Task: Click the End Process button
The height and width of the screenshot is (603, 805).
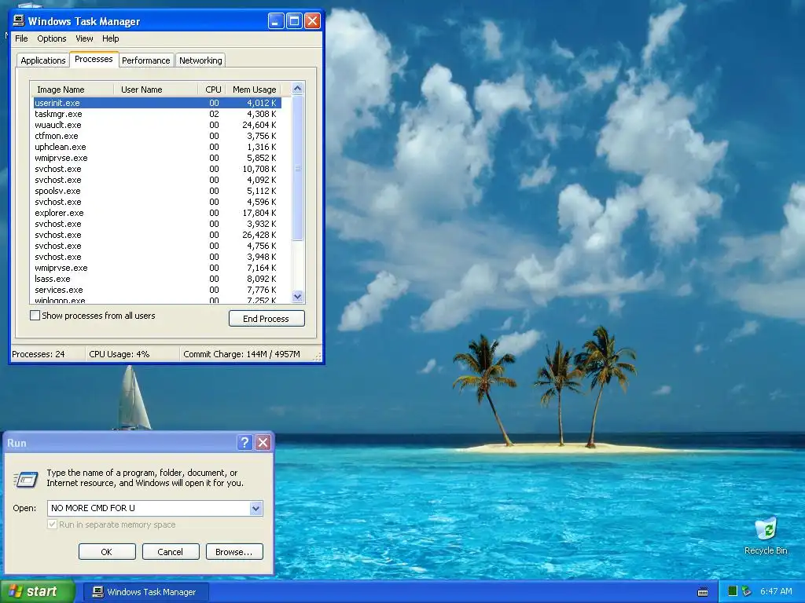Action: (266, 319)
